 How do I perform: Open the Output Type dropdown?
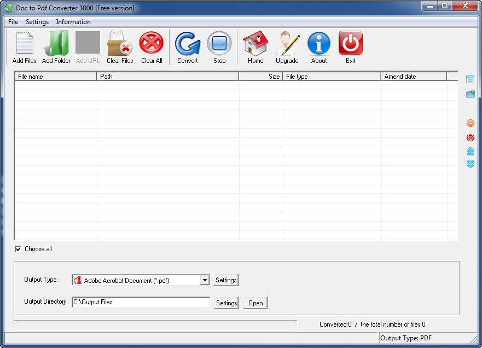click(x=205, y=280)
